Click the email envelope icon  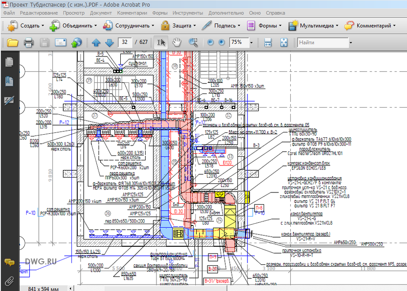pos(61,43)
